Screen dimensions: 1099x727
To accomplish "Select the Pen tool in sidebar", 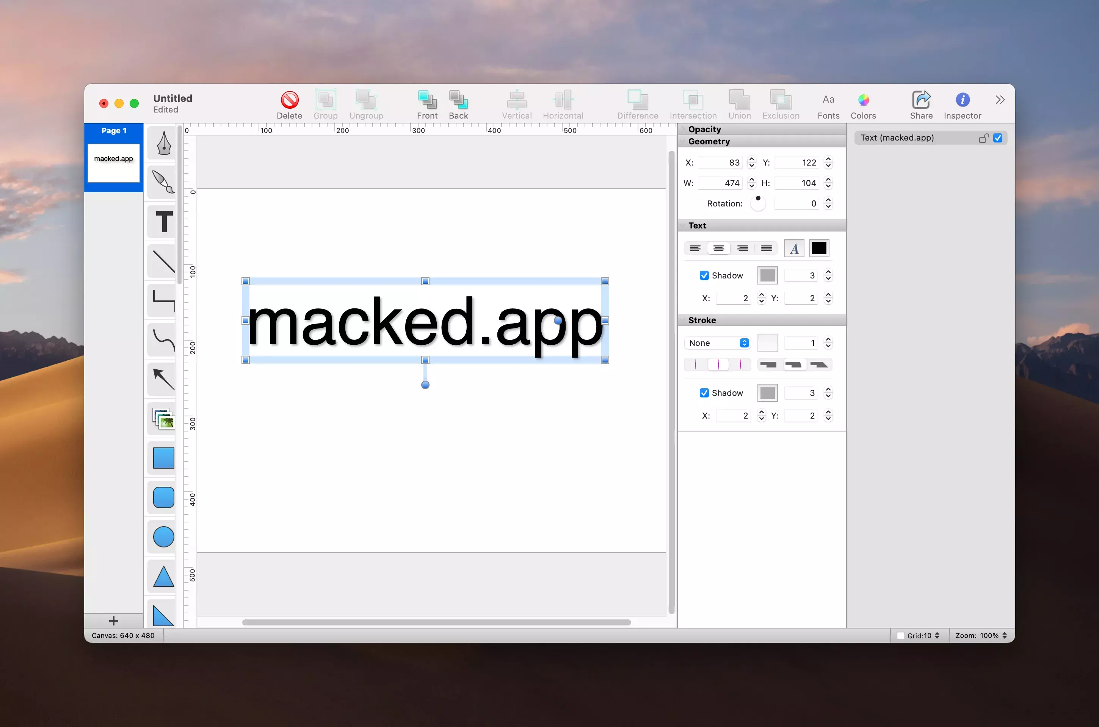I will [x=163, y=143].
